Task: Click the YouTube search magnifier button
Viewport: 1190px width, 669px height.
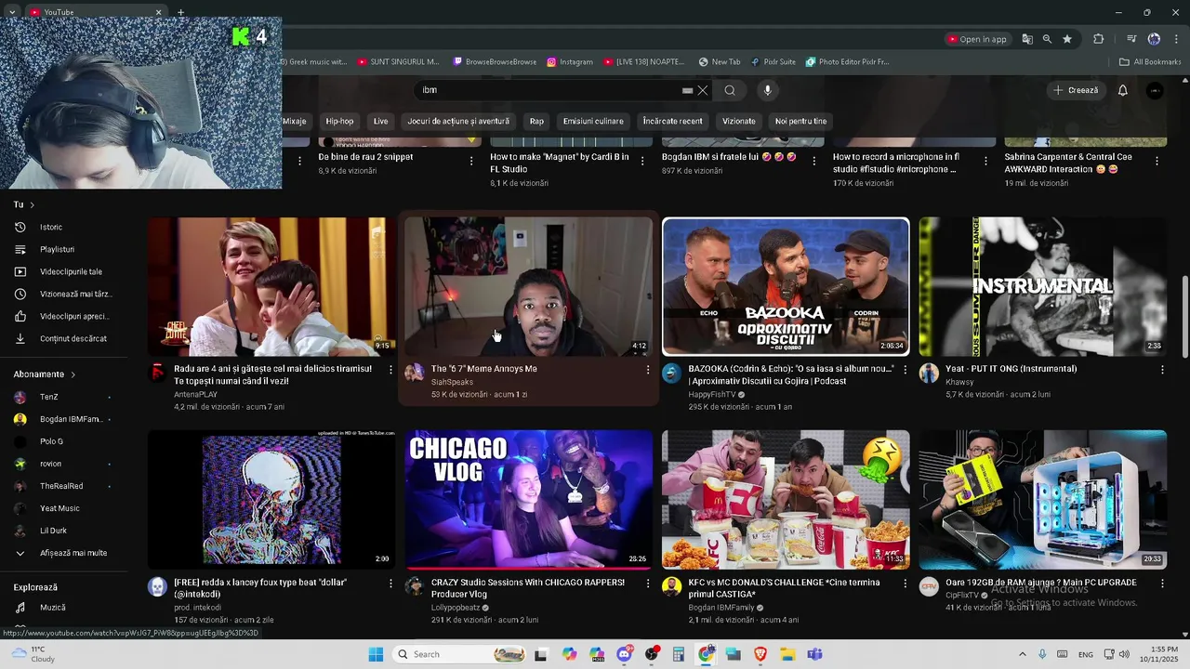Action: point(730,90)
